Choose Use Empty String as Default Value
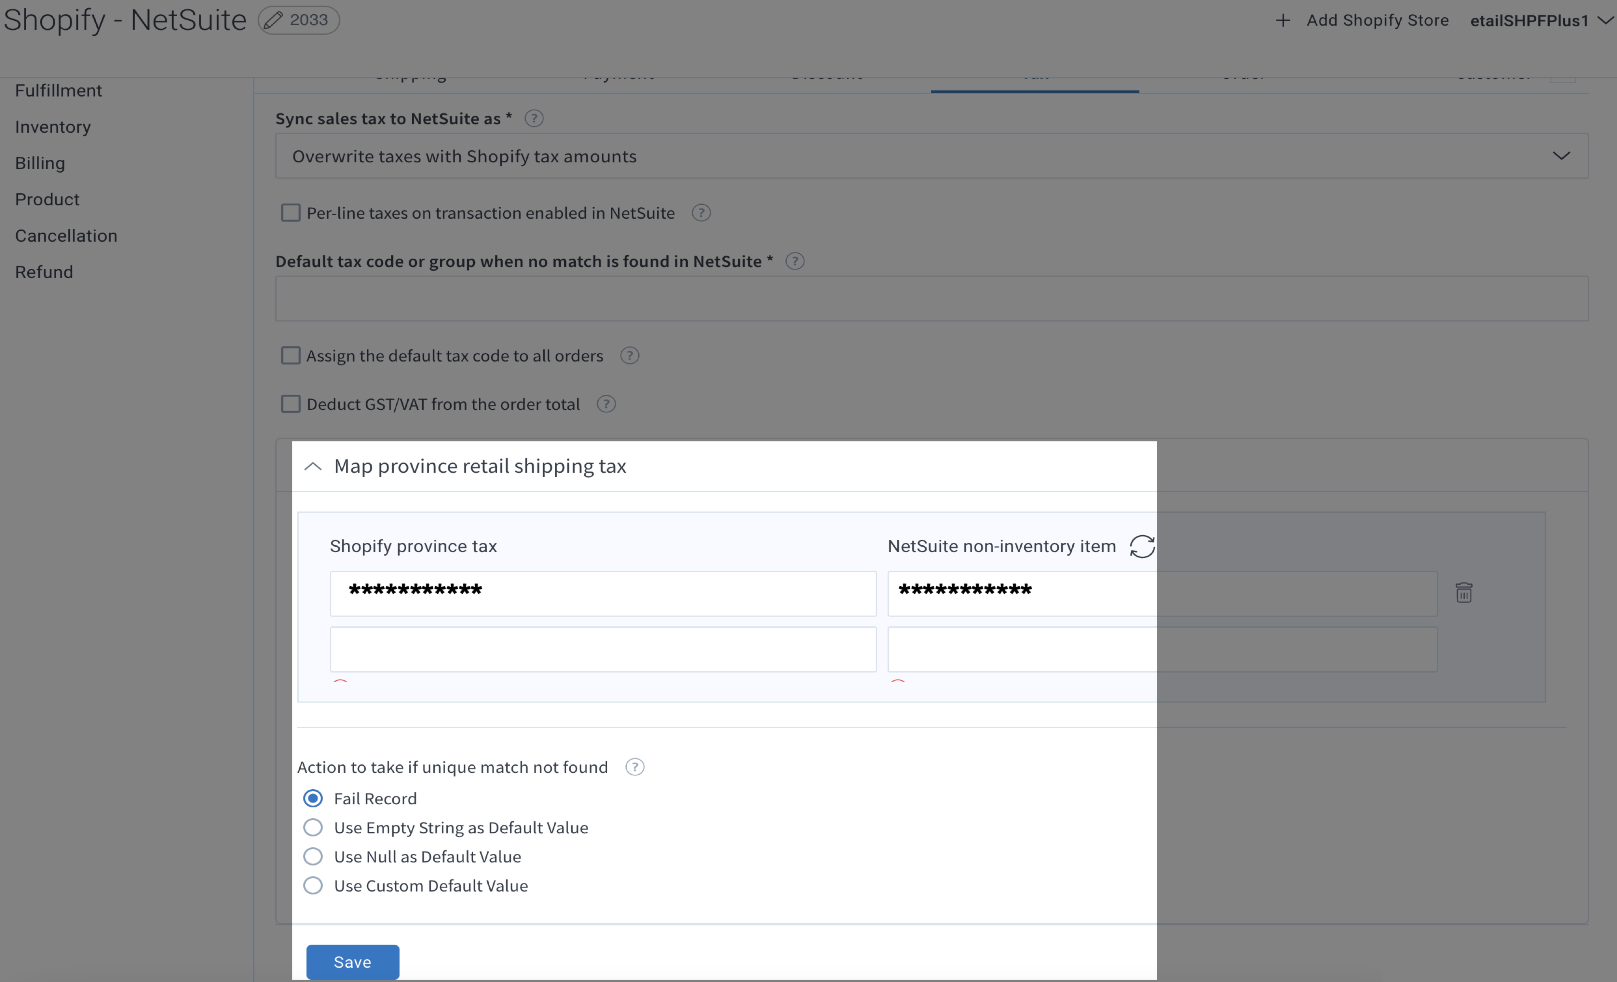The image size is (1617, 982). click(x=313, y=827)
